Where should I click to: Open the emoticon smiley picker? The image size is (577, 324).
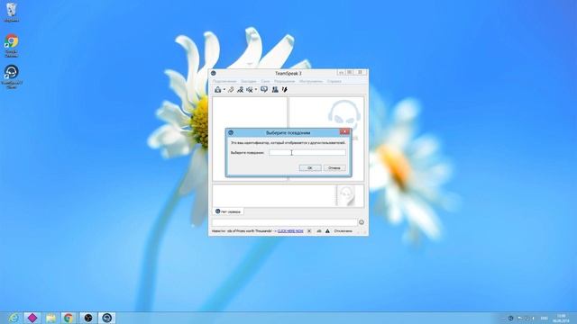point(362,222)
